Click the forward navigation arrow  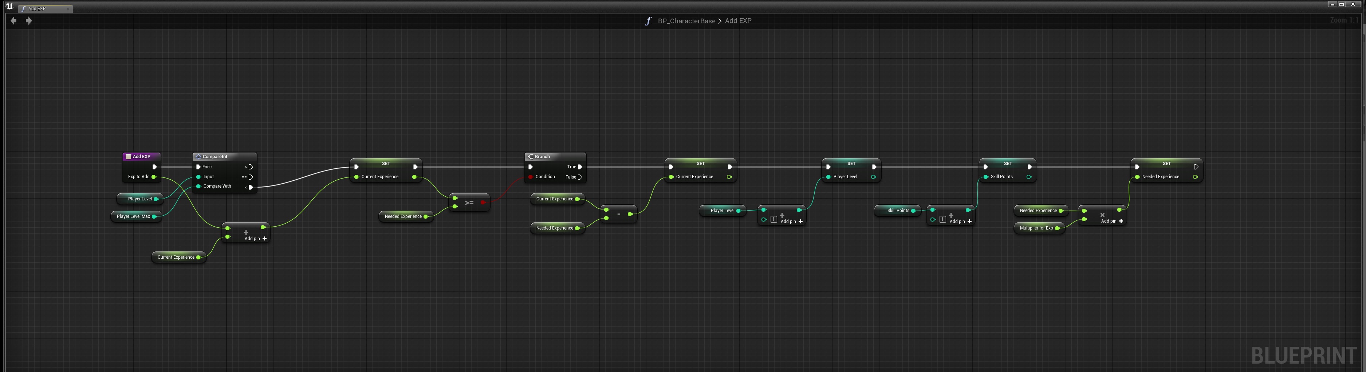[29, 21]
